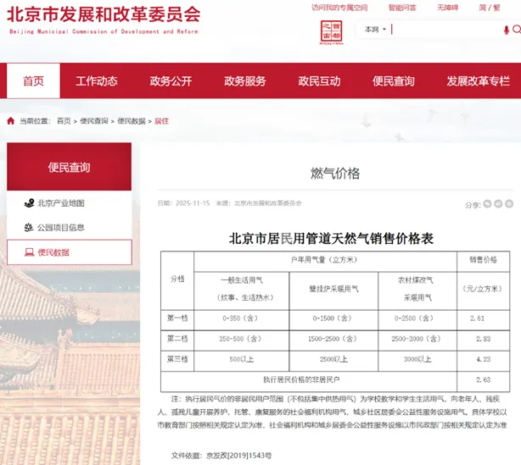521x465 pixels.
Task: Click the 智能问答 link
Action: pos(402,8)
